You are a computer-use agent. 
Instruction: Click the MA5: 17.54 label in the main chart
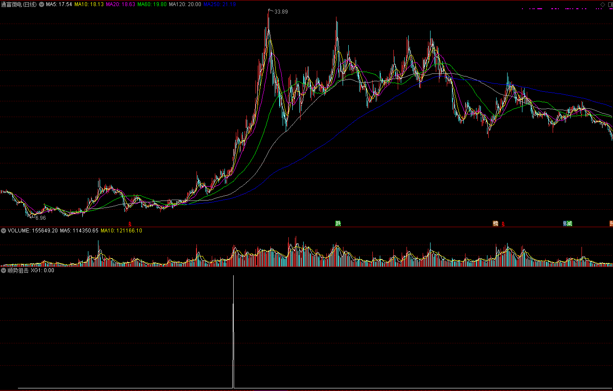pos(59,4)
